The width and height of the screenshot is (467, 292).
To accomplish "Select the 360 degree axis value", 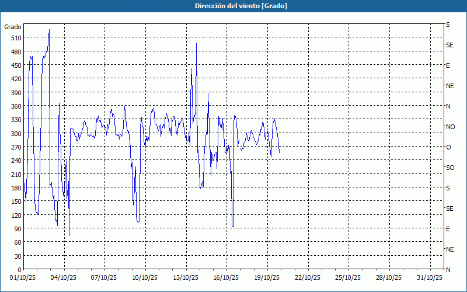I will (x=15, y=106).
